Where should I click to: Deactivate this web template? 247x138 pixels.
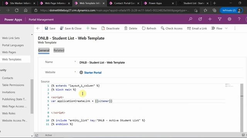[110, 28]
